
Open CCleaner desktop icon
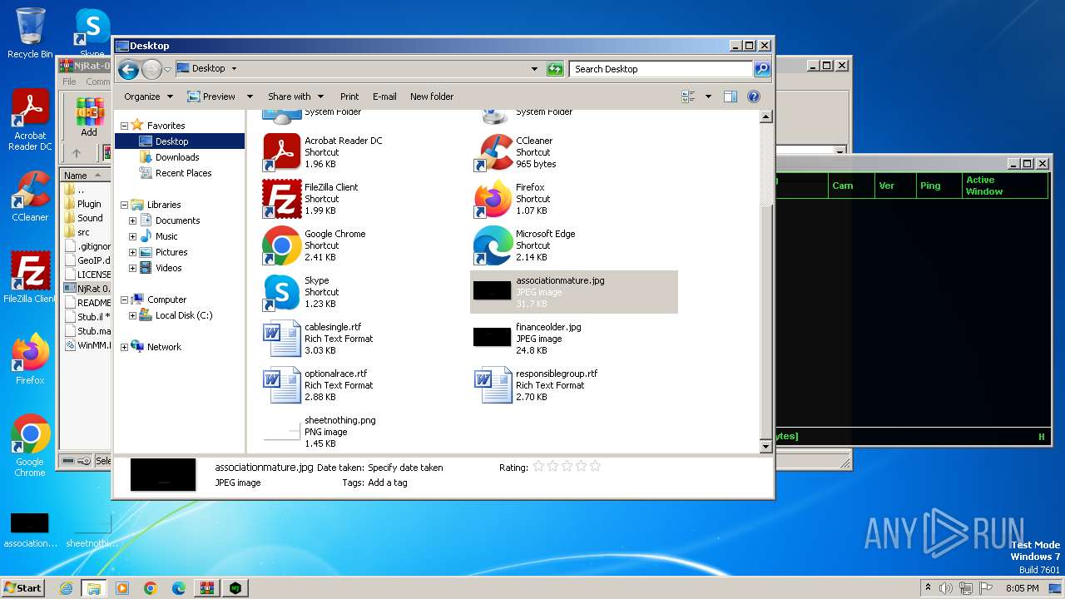tap(30, 196)
